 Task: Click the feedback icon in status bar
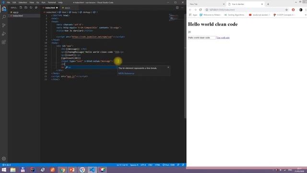(178, 165)
